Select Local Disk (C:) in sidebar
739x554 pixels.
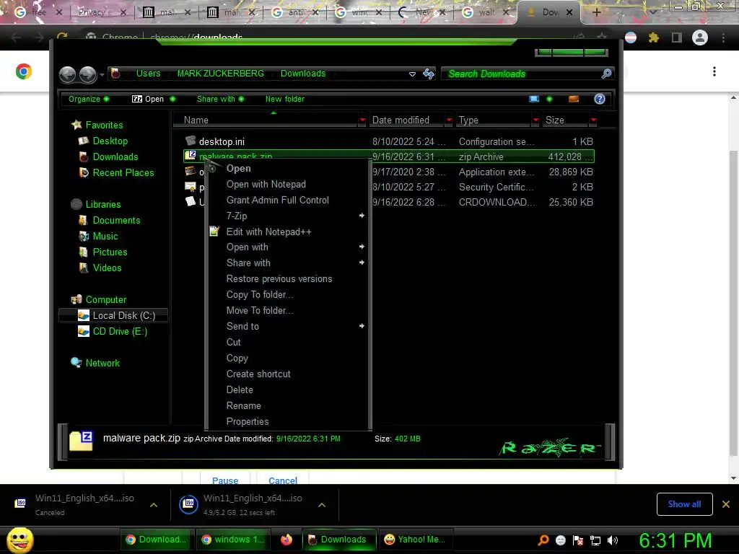click(x=113, y=315)
